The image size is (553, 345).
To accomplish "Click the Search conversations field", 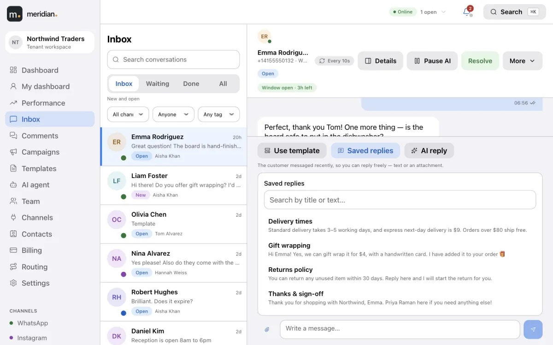I will coord(173,59).
